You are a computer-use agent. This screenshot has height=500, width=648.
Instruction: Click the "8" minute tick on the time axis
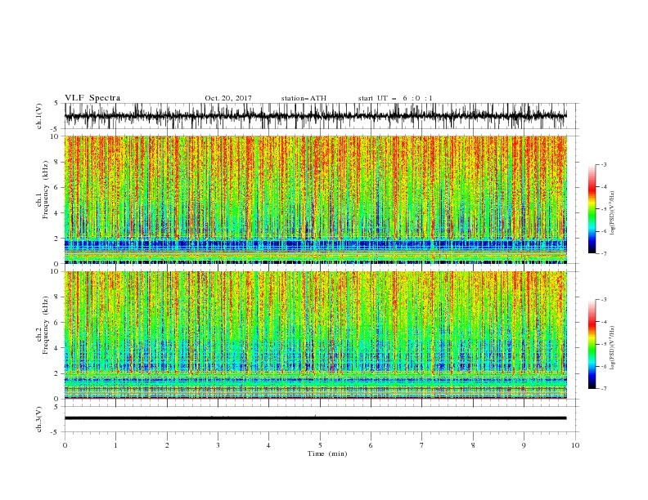tap(473, 445)
